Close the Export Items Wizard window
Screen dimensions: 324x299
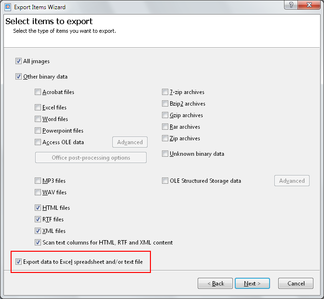(x=310, y=5)
